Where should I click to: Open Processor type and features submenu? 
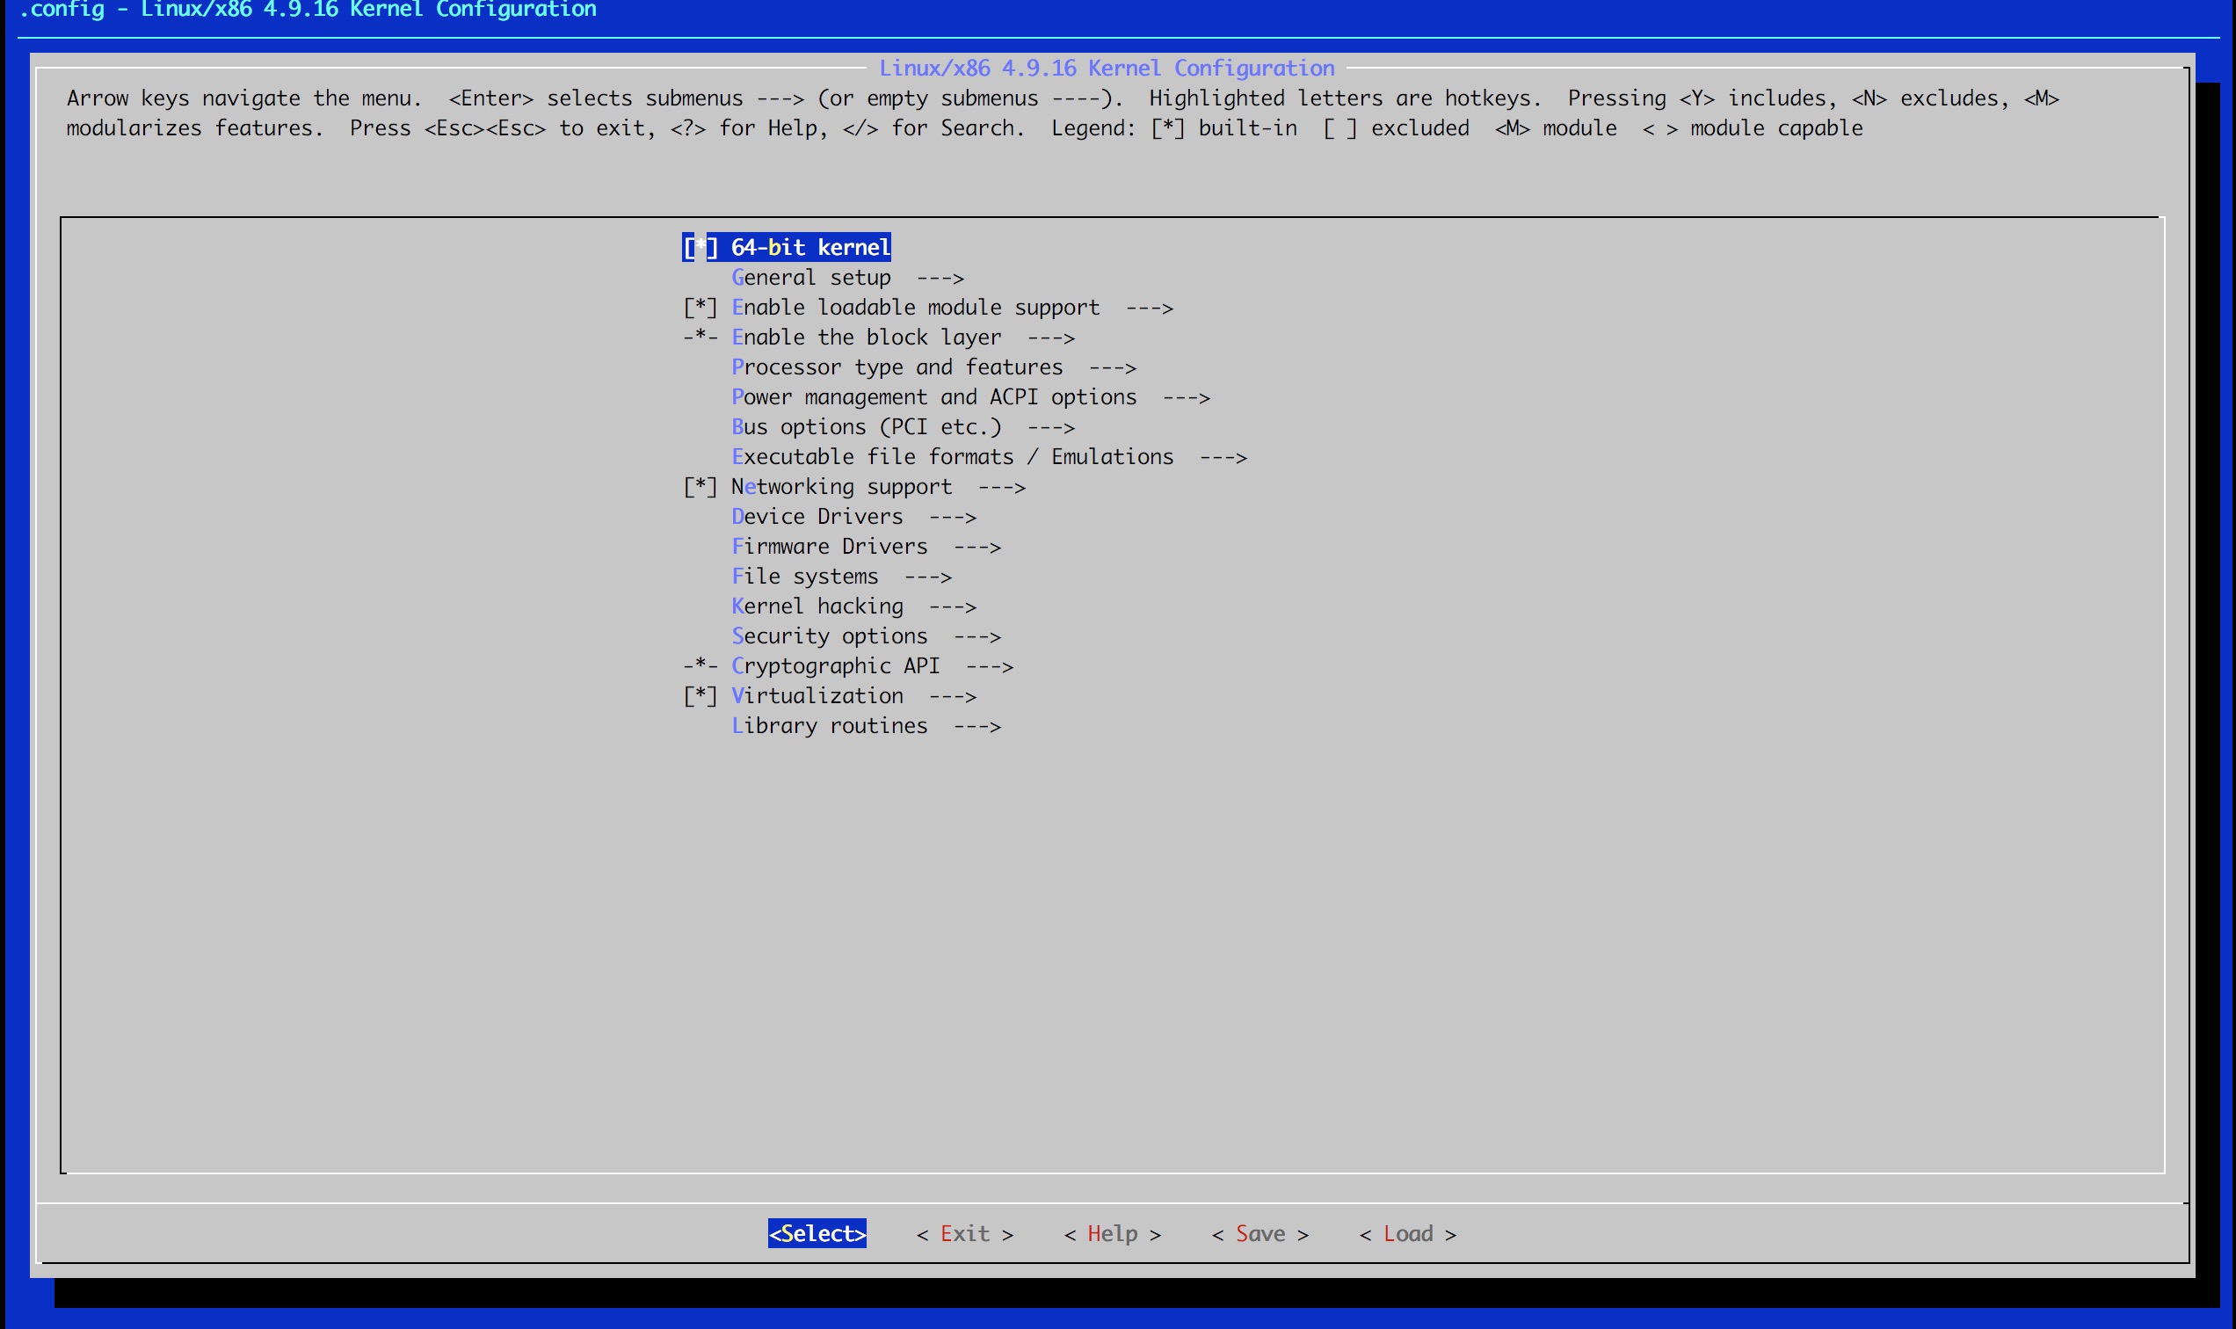(x=934, y=367)
